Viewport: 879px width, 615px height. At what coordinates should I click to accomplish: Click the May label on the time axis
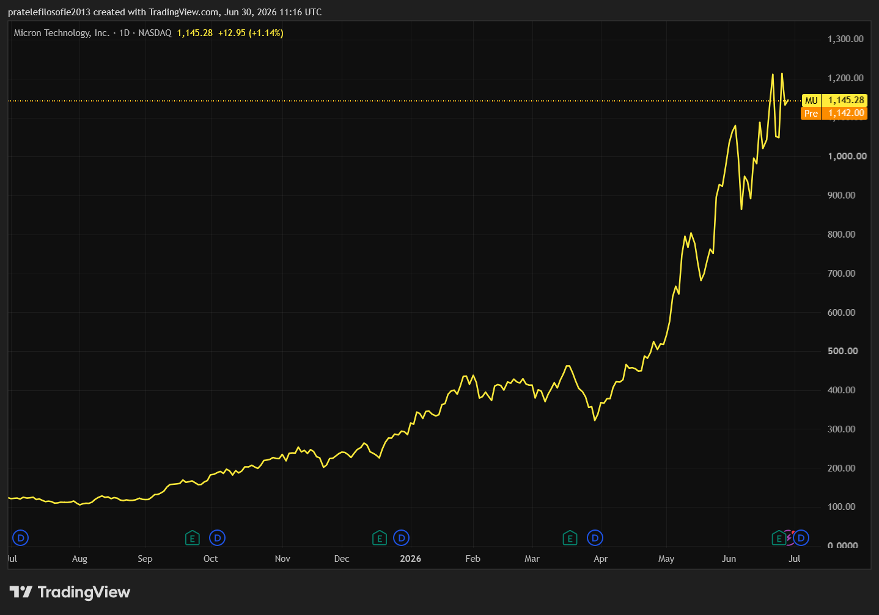pos(666,559)
